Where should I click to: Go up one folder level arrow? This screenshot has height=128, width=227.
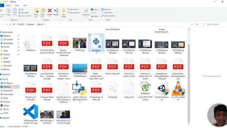[10, 25]
